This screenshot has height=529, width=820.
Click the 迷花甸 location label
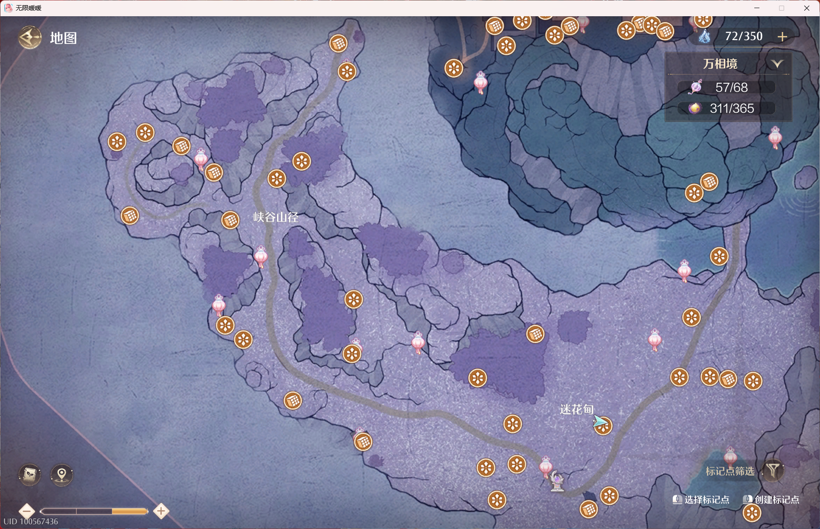point(576,409)
